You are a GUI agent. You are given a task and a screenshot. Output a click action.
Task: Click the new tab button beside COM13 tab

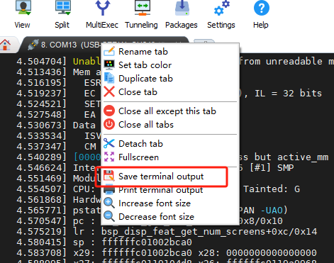204,42
